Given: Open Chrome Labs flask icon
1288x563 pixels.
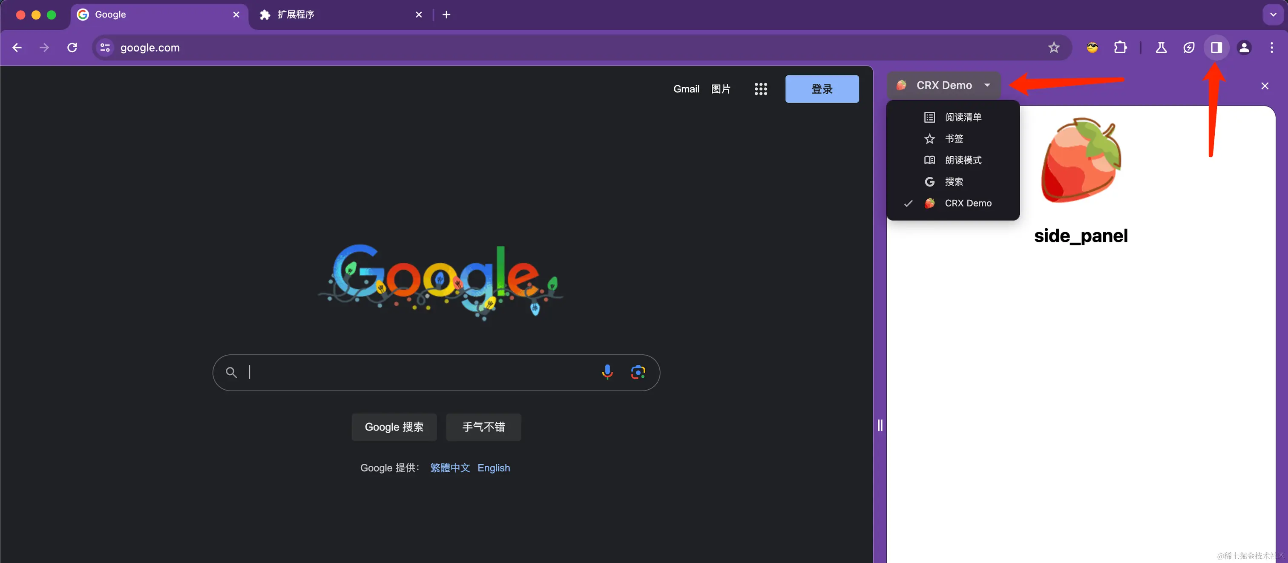Looking at the screenshot, I should tap(1161, 48).
